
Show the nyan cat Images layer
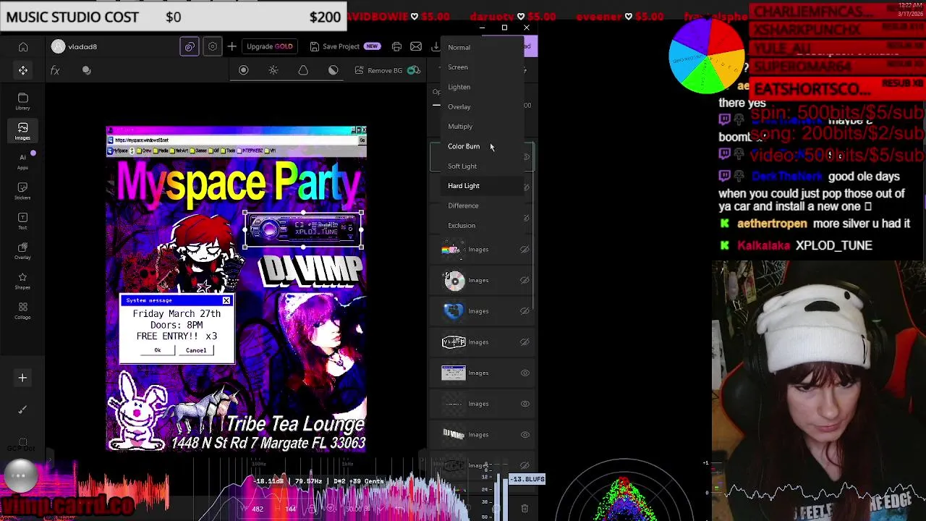point(525,250)
